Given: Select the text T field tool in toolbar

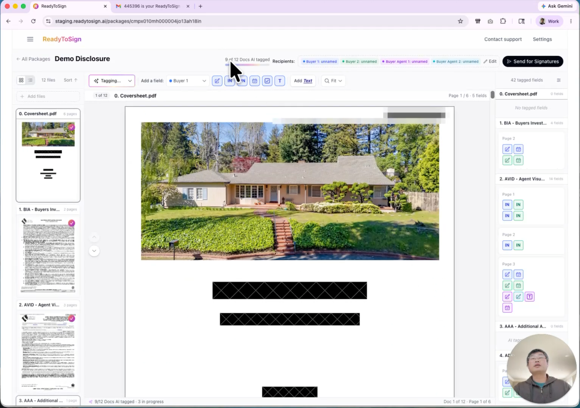Looking at the screenshot, I should (280, 81).
